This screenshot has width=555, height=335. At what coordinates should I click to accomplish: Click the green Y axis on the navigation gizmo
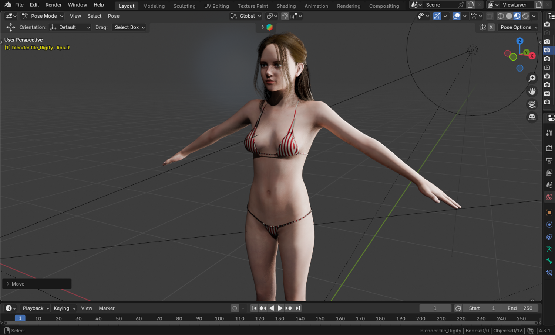[x=526, y=52]
